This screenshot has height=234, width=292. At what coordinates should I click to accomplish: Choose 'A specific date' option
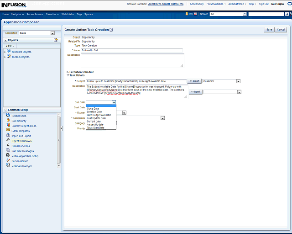coord(95,124)
